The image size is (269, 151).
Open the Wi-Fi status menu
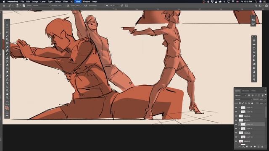233,2
